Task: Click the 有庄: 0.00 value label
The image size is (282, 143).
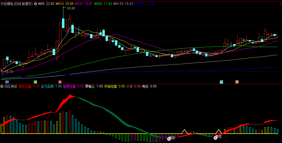Action: 149,86
